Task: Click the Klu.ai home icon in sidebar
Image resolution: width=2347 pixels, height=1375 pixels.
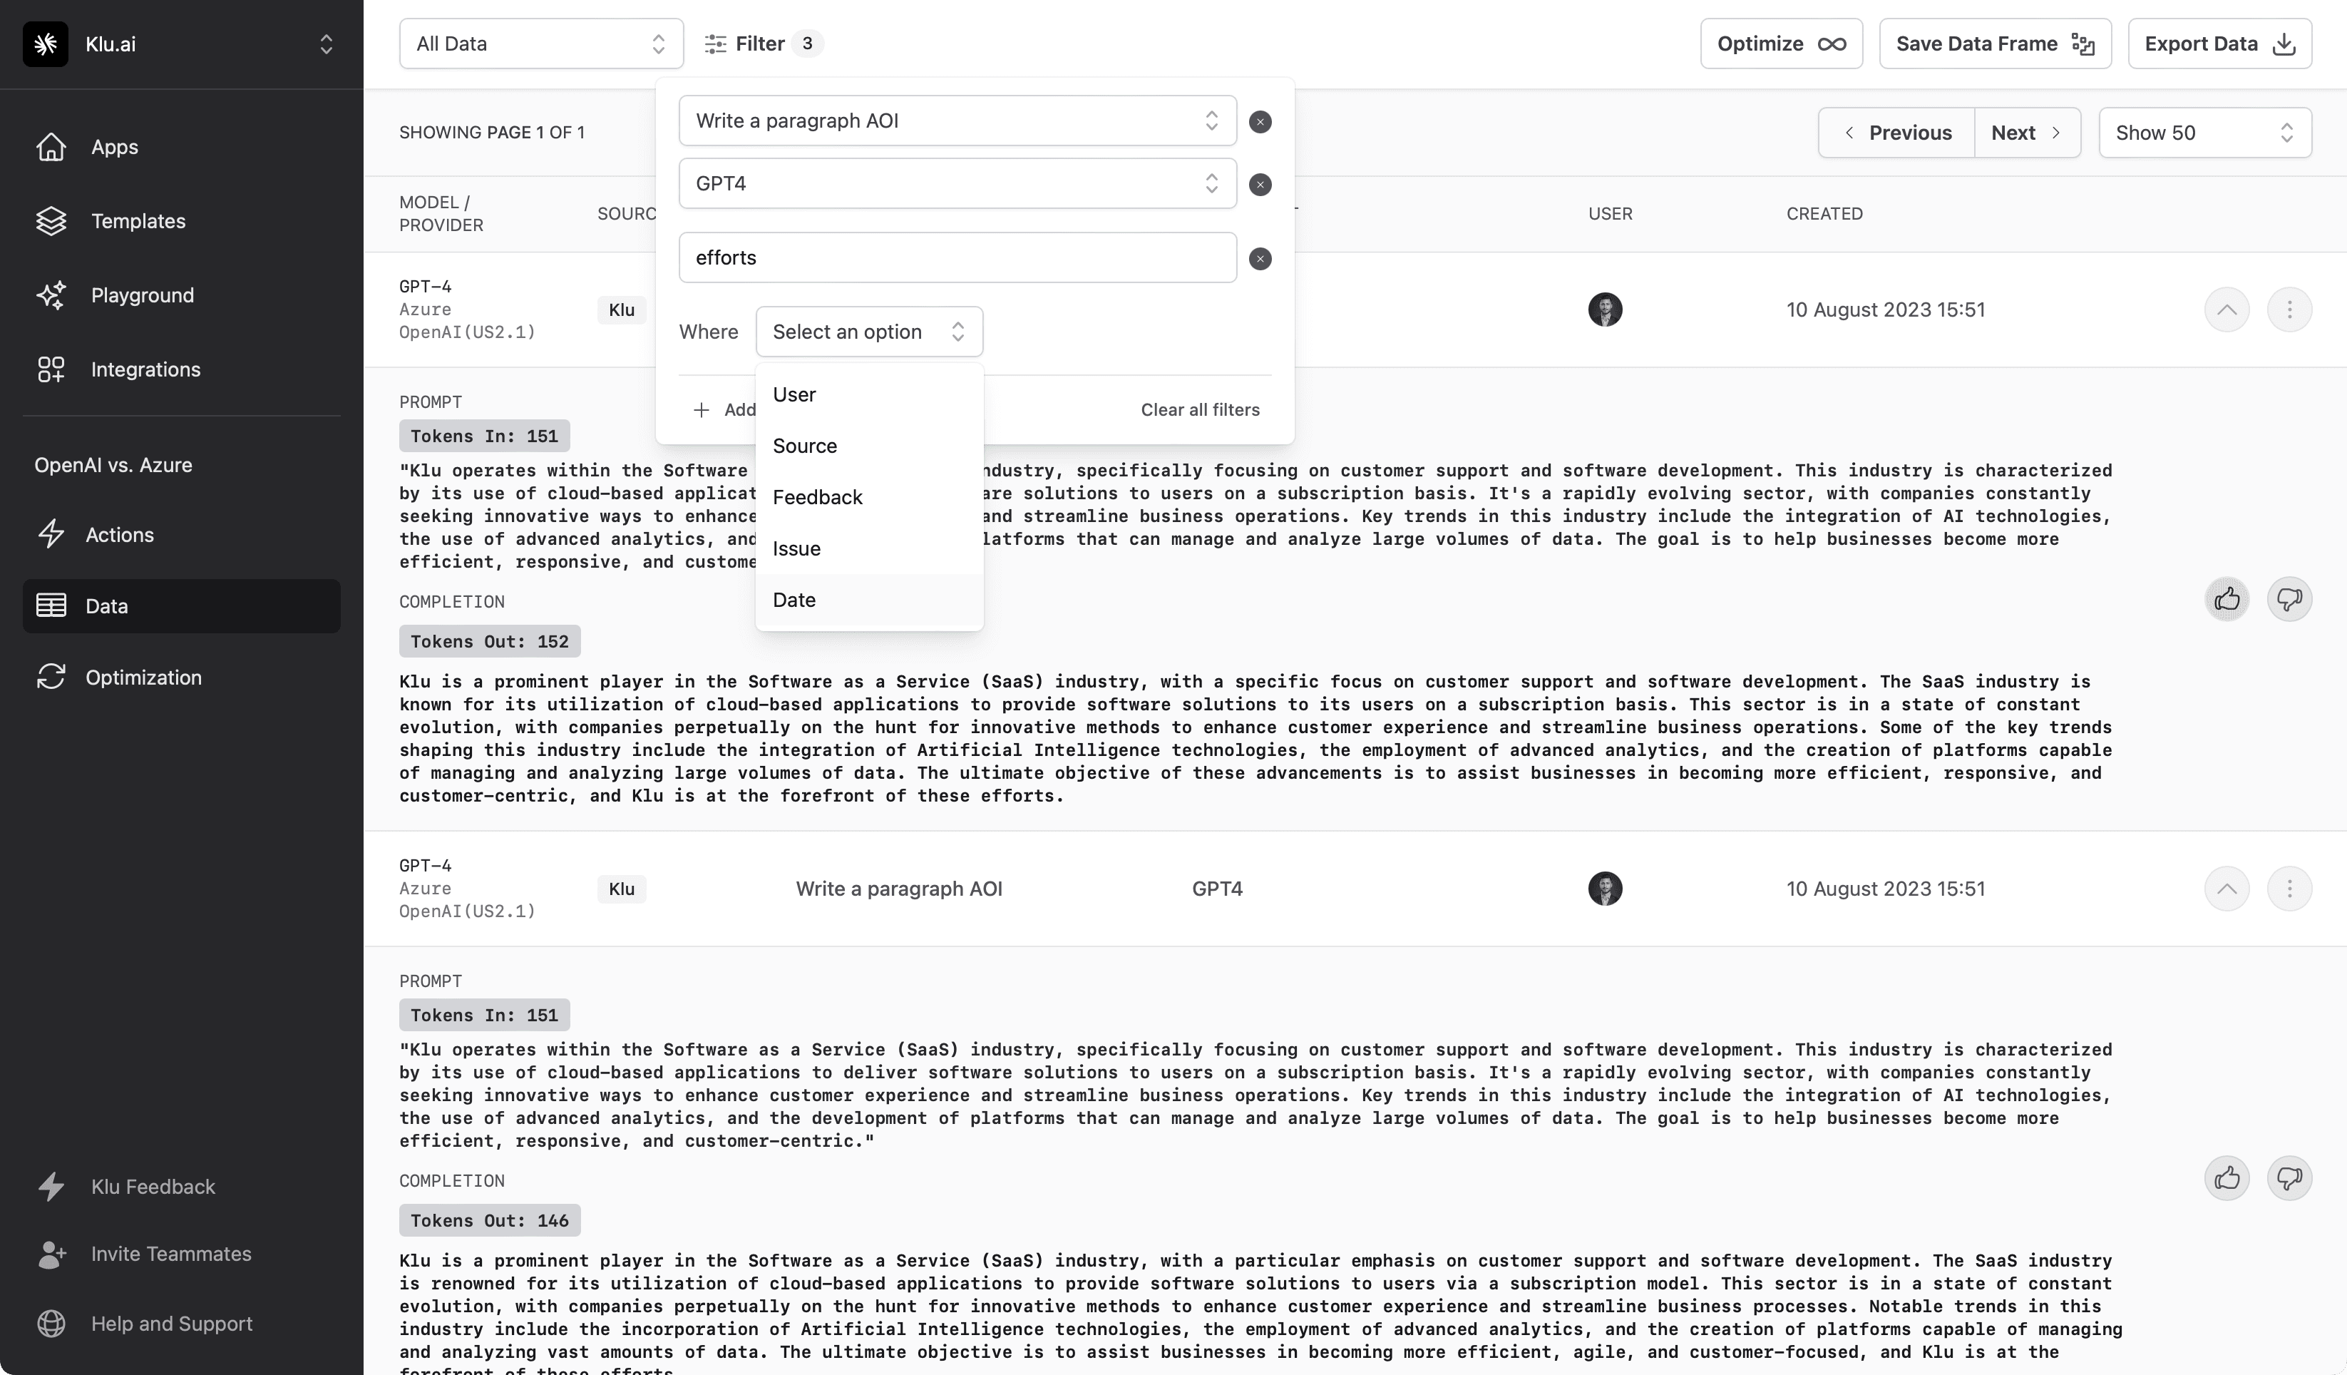Action: click(46, 43)
